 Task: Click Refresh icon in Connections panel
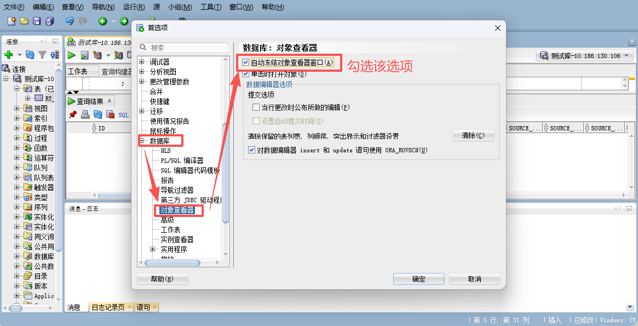(30, 55)
